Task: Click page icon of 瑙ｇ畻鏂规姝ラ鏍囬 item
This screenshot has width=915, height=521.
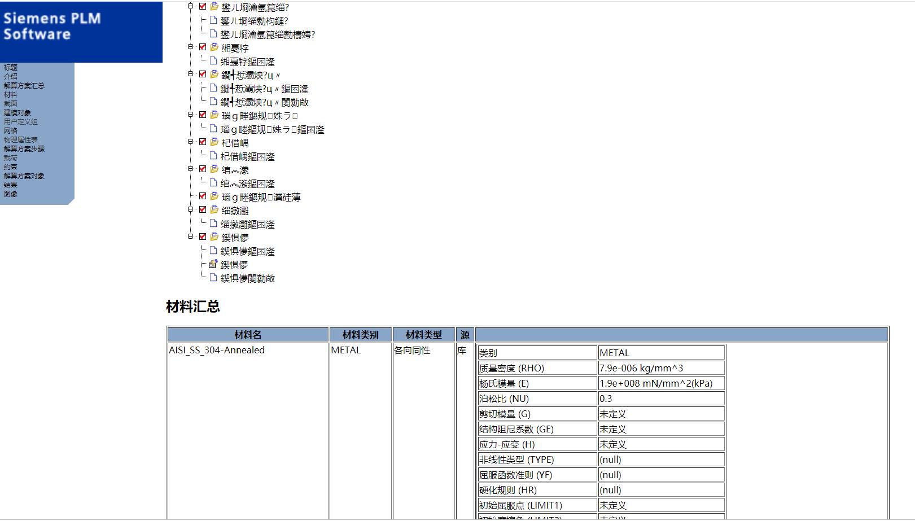Action: tap(213, 128)
